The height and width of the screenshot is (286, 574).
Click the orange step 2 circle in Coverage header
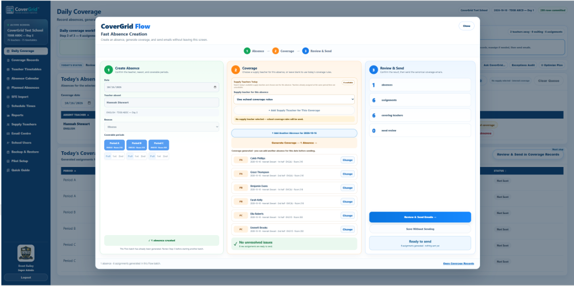coord(236,70)
